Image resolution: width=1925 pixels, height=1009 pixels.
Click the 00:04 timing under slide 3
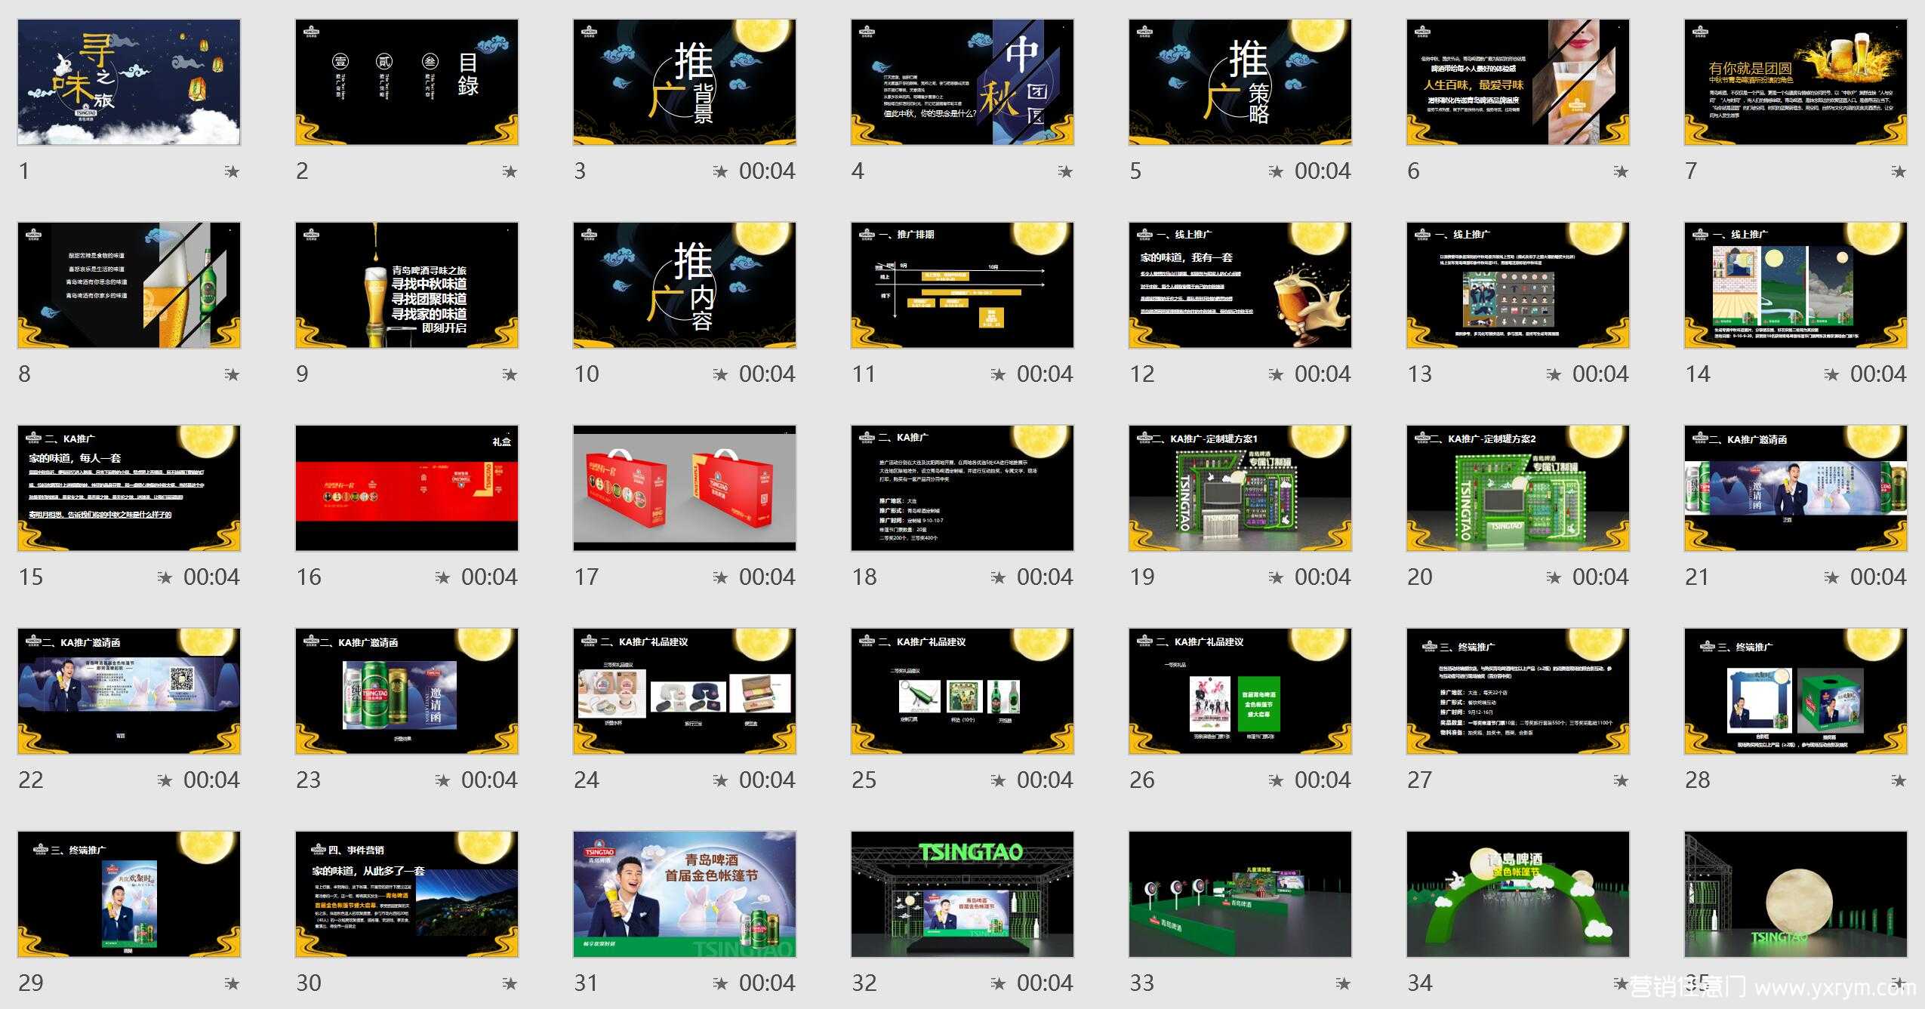(767, 171)
